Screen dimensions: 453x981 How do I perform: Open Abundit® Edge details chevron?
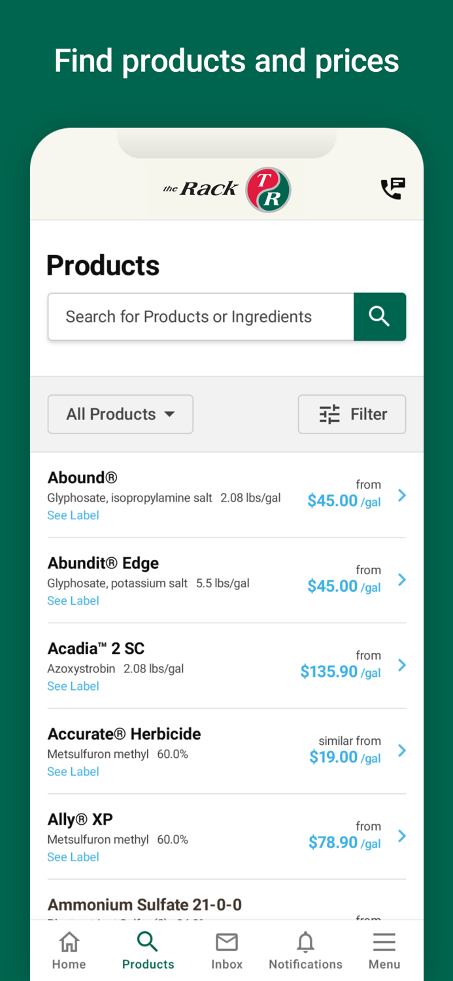click(402, 580)
